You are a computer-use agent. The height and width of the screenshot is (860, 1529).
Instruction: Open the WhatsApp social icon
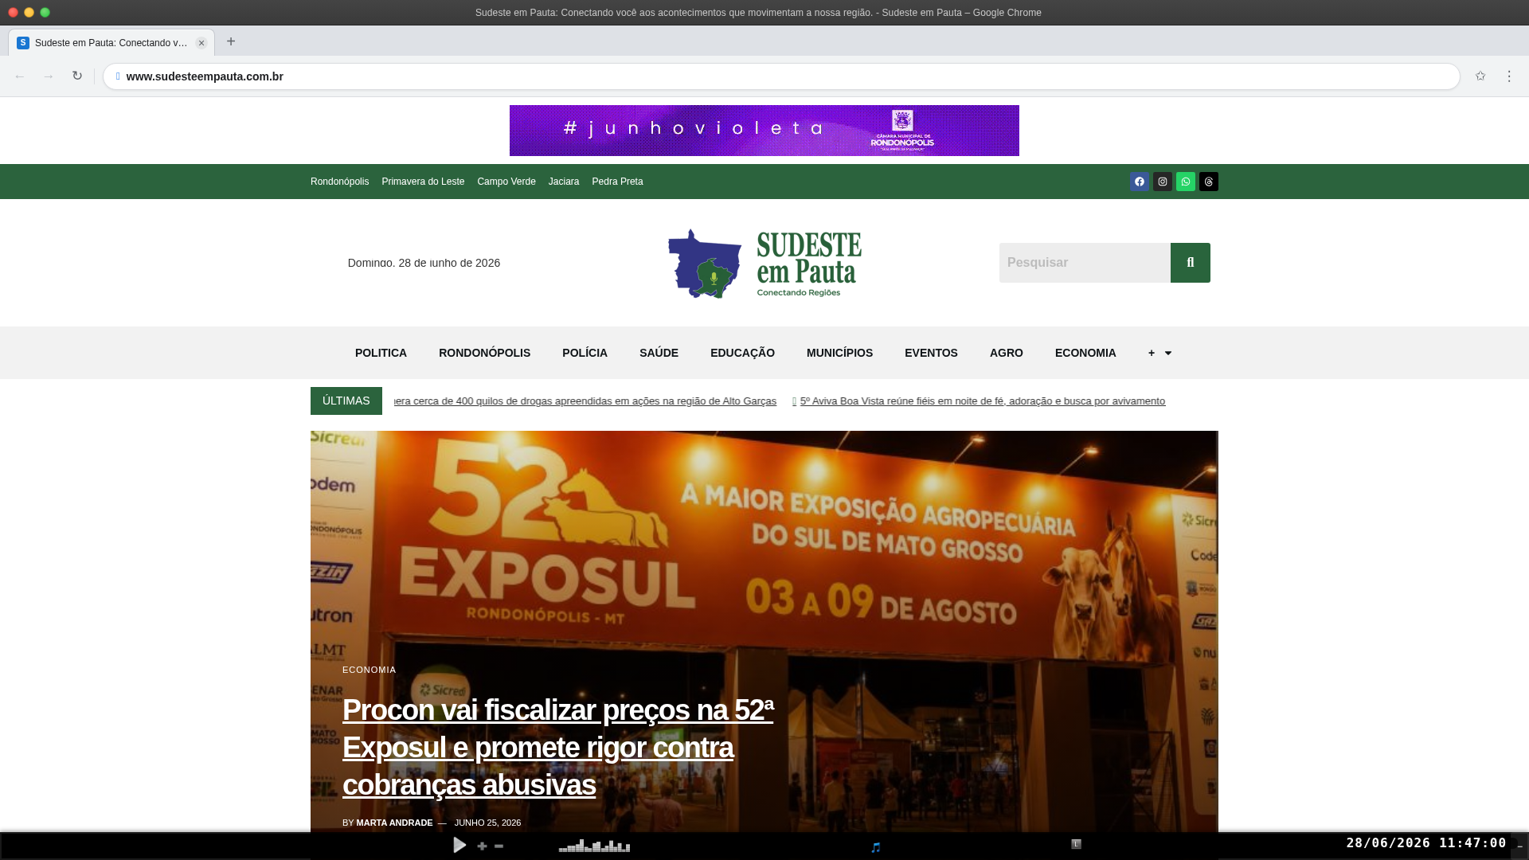click(1186, 182)
